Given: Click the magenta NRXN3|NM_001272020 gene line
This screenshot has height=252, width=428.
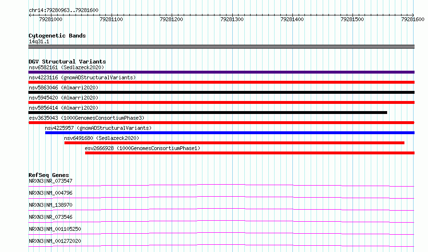Looking at the screenshot, I should pyautogui.click(x=221, y=245).
